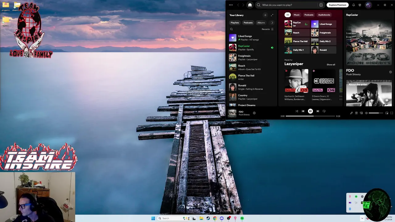Filter library by Albums
Viewport: 395px width, 222px height.
click(261, 23)
